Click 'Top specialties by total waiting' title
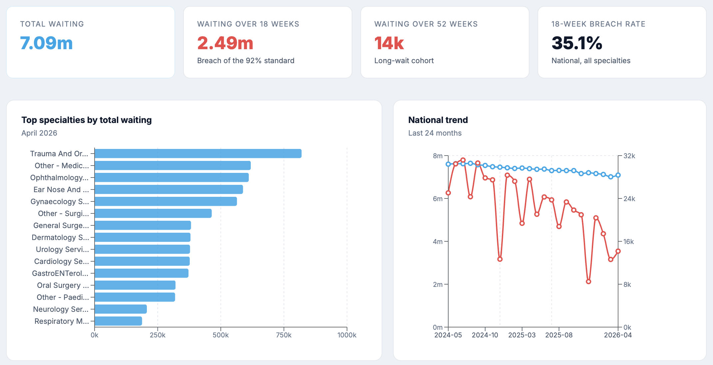Screen dimensions: 713x365 (x=87, y=120)
